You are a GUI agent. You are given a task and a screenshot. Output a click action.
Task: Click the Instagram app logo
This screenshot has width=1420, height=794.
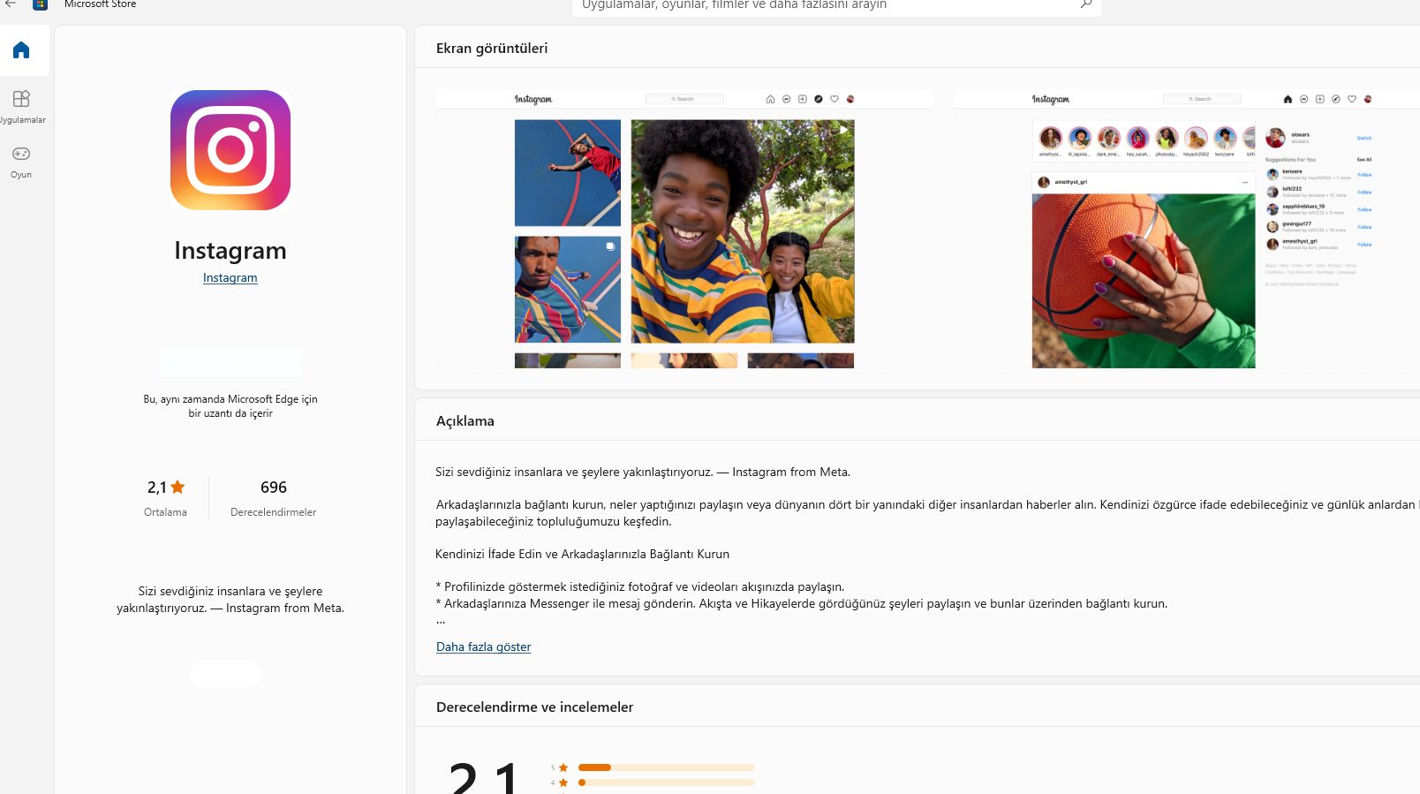(230, 150)
